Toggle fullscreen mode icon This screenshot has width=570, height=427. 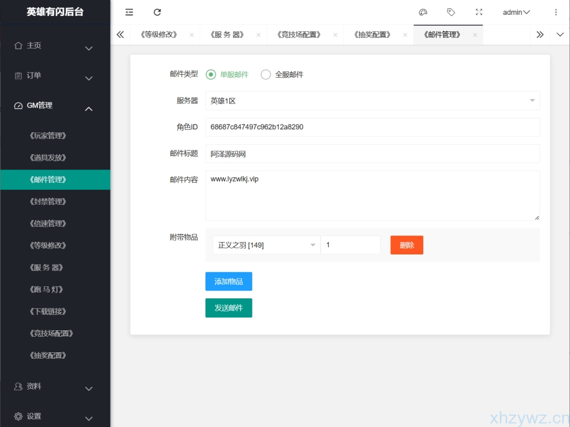pyautogui.click(x=479, y=12)
